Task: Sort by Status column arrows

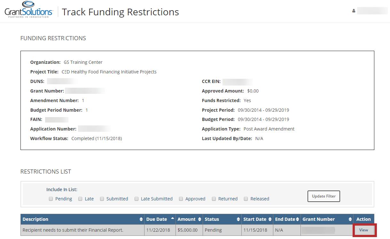Action: pyautogui.click(x=238, y=220)
